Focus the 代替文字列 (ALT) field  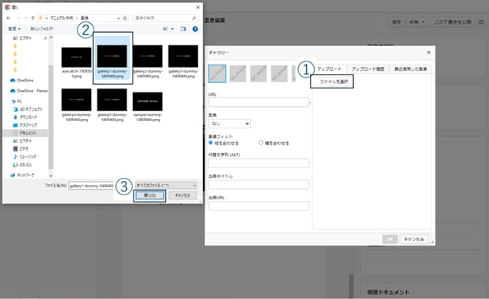tap(259, 163)
